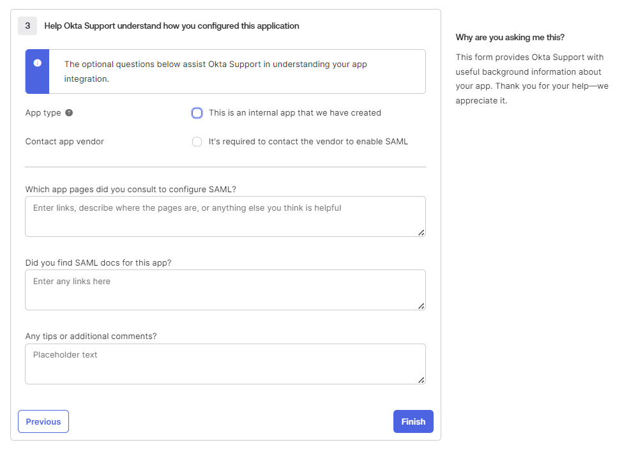Click resize handle of app pages textarea
The width and height of the screenshot is (622, 454).
421,232
